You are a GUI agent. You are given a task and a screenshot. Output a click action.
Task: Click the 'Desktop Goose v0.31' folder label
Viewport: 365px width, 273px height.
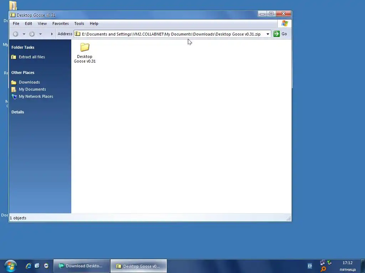[85, 59]
